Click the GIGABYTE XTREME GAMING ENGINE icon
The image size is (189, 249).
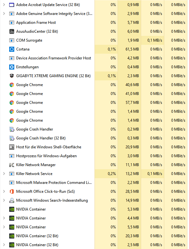(11, 76)
